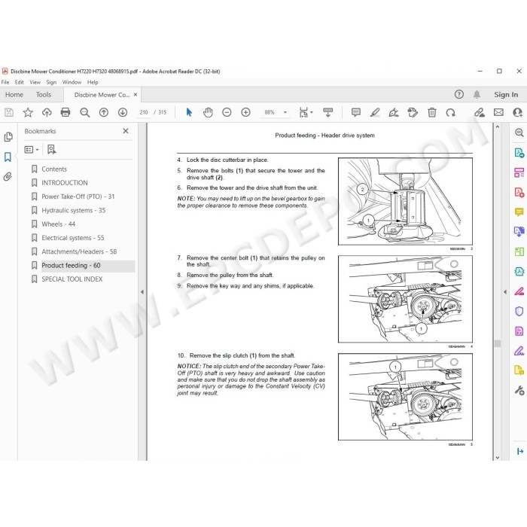The width and height of the screenshot is (527, 527).
Task: Click the Save file icon
Action: (x=9, y=112)
